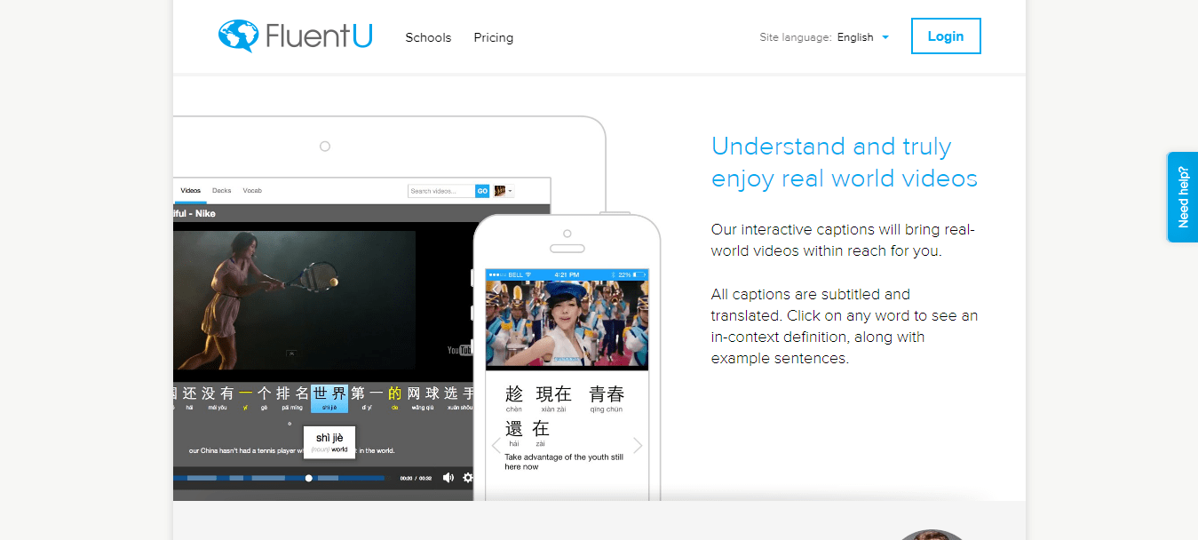1198x540 pixels.
Task: Click the Login button
Action: point(946,36)
